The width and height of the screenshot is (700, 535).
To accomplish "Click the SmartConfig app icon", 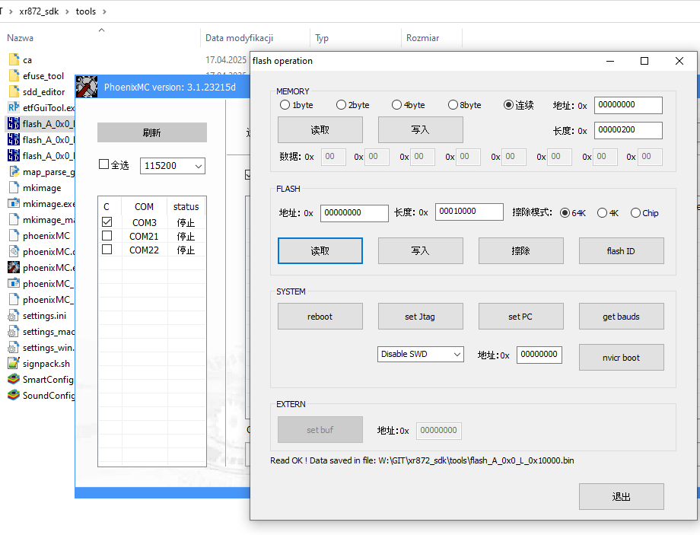I will click(x=14, y=379).
